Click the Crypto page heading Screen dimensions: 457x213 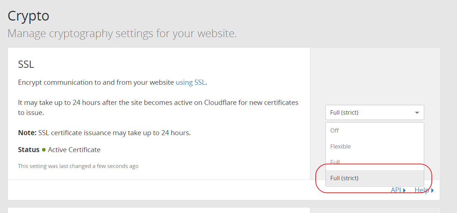28,16
